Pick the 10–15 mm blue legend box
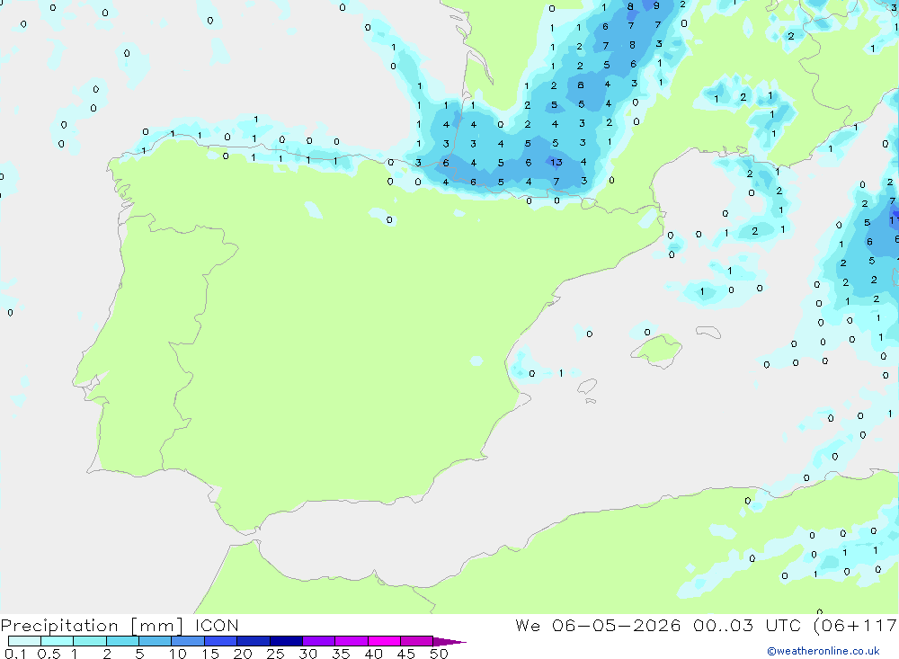Image resolution: width=899 pixels, height=659 pixels. (188, 641)
